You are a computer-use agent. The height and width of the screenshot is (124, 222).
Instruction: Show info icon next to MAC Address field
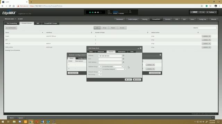[x=123, y=62]
